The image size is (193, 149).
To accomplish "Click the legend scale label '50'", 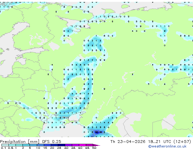I will pos(94,148).
